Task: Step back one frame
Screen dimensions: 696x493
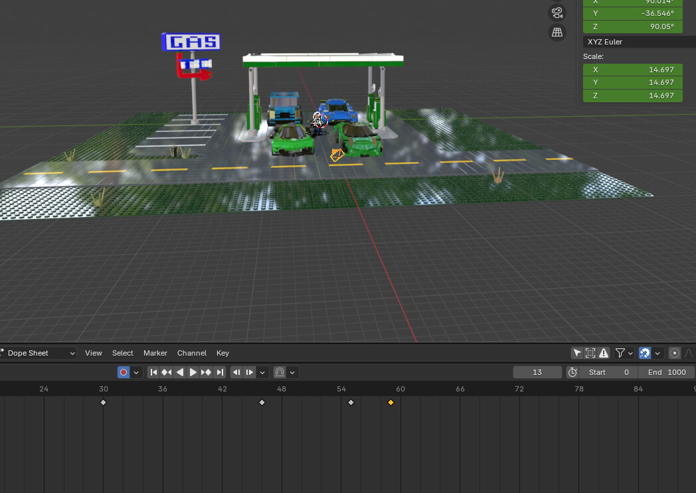Action: [236, 372]
